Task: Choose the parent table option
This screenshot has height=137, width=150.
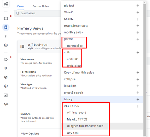Action: [x=68, y=39]
